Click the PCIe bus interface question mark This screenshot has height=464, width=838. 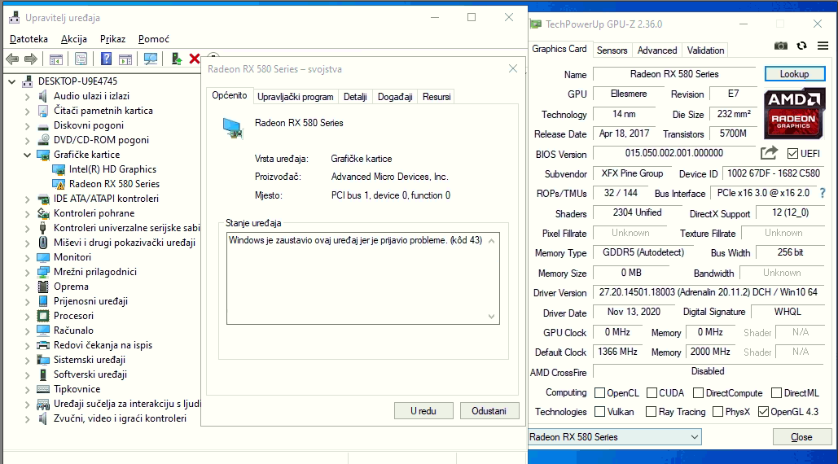(x=822, y=194)
